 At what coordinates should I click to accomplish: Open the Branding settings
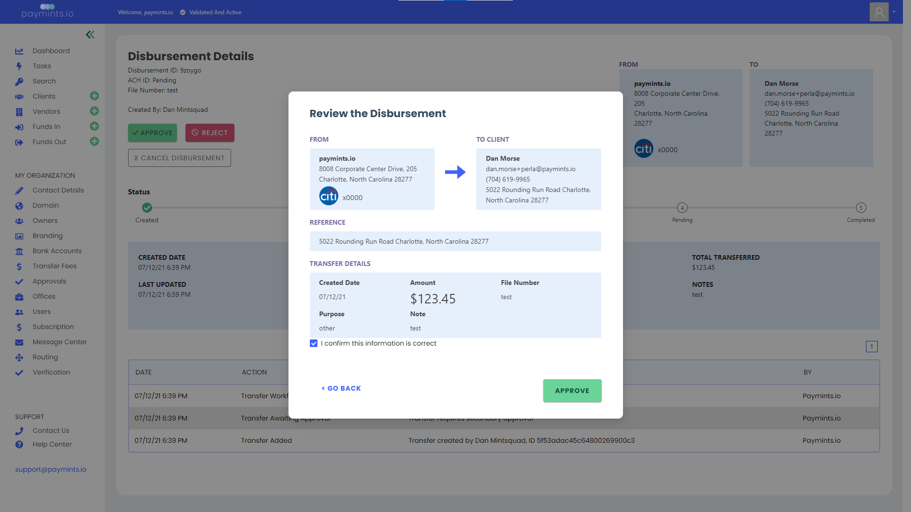click(x=47, y=236)
